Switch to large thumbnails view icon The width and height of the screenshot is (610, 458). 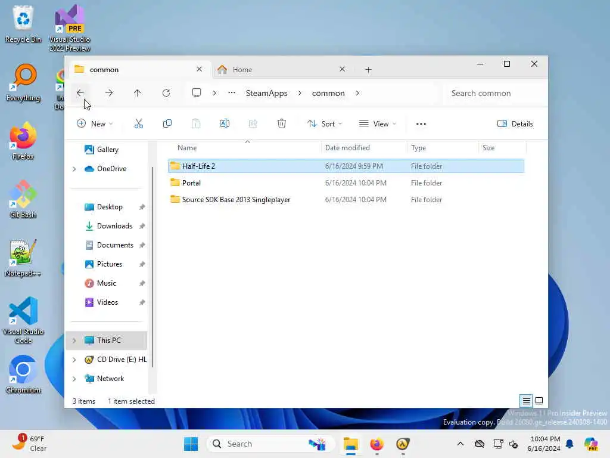tap(539, 401)
